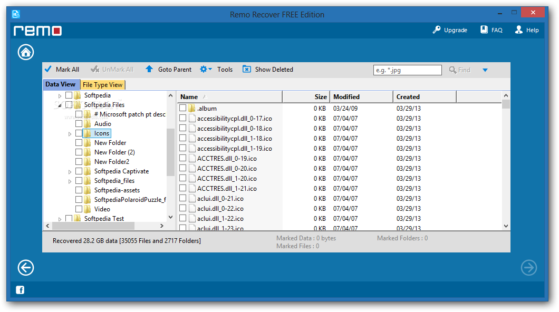Click the tree vertical scrollbar thumb
Viewport: 559px width, 312px height.
coord(170,152)
